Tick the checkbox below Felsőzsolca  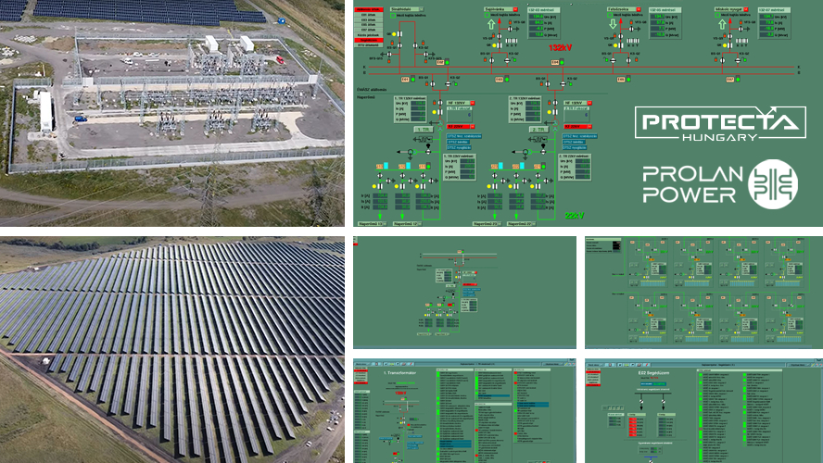pos(610,15)
